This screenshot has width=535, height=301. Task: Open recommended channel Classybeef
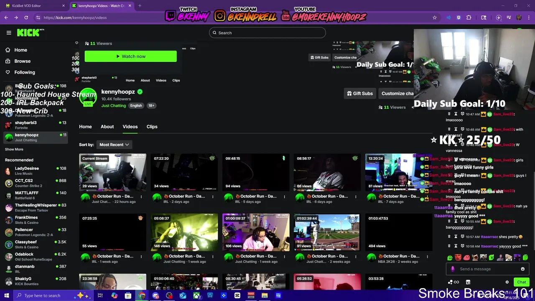pos(36,244)
